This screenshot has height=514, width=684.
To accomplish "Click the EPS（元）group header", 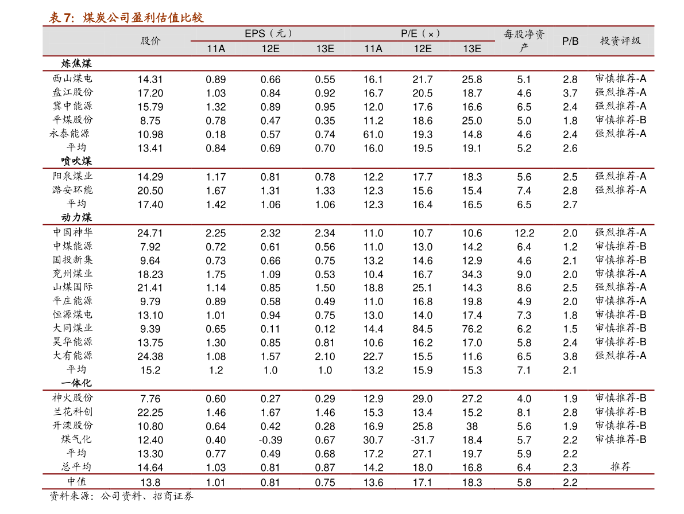I will click(x=269, y=33).
